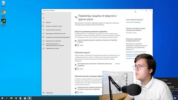Click the red error icon under real-time protection
This screenshot has width=178, height=100.
pyautogui.click(x=76, y=41)
